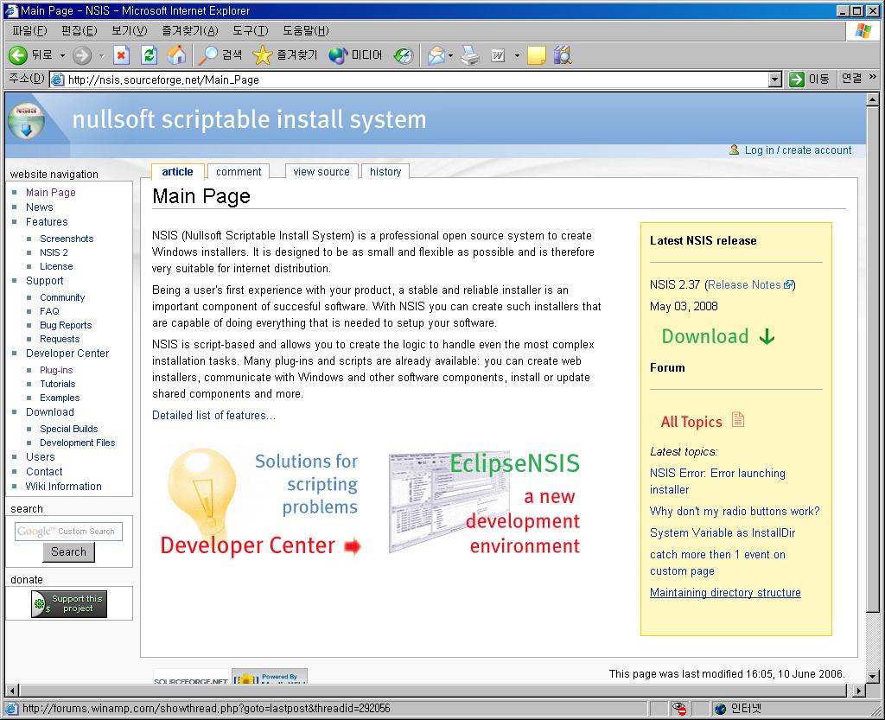Open the Mail button dropdown arrow

[x=450, y=55]
